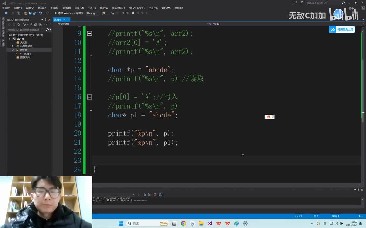Select the 解决方案"字符串" root item
366x228 pixels.
click(x=28, y=35)
